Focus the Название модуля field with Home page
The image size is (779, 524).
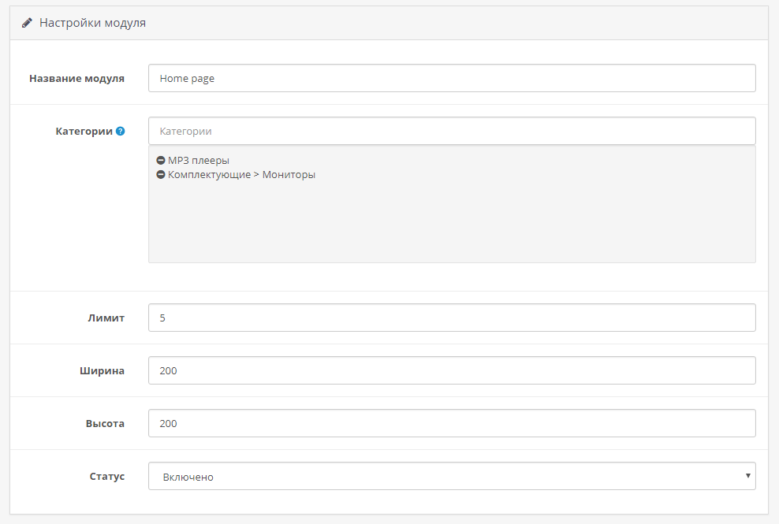[452, 78]
